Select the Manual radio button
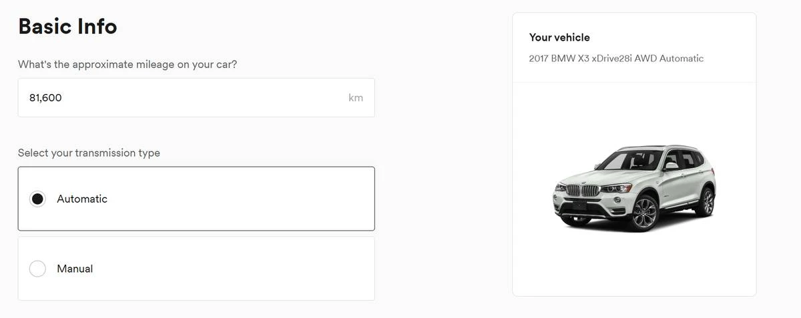 coord(38,269)
